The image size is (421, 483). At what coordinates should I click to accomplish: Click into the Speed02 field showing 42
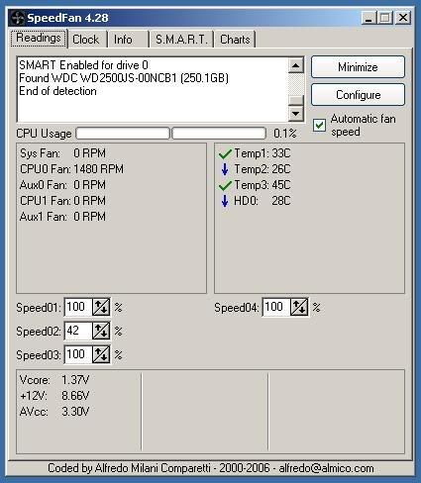pos(78,331)
